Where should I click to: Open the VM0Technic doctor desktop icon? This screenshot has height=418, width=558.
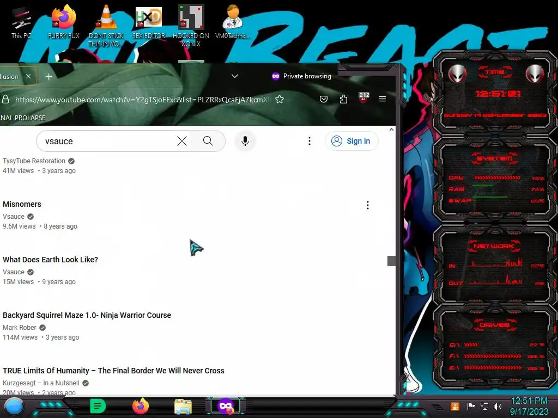point(233,22)
